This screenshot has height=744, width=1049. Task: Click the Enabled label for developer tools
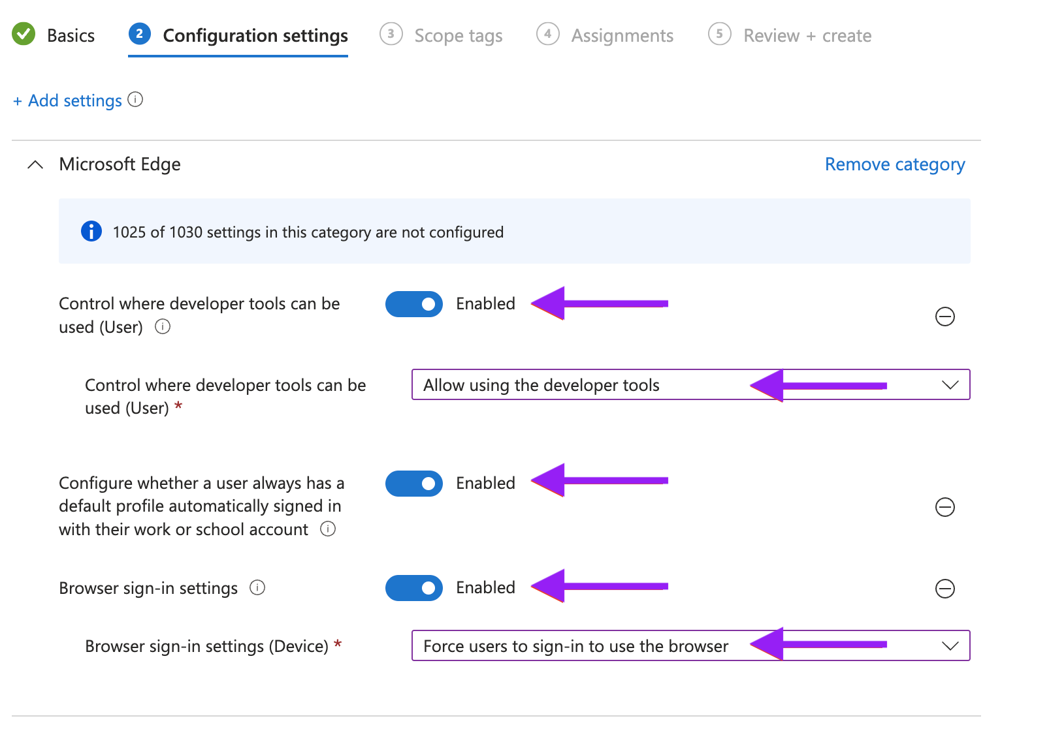(x=485, y=303)
